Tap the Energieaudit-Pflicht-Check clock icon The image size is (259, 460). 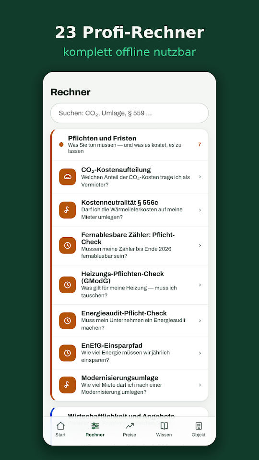pos(67,321)
